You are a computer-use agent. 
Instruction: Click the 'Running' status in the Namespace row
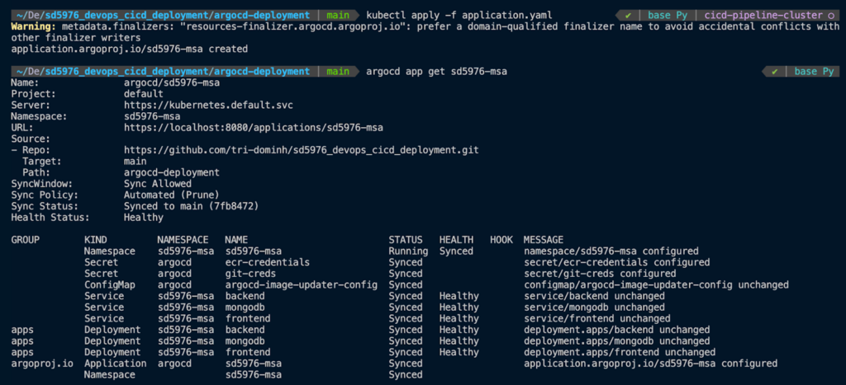[x=408, y=251]
